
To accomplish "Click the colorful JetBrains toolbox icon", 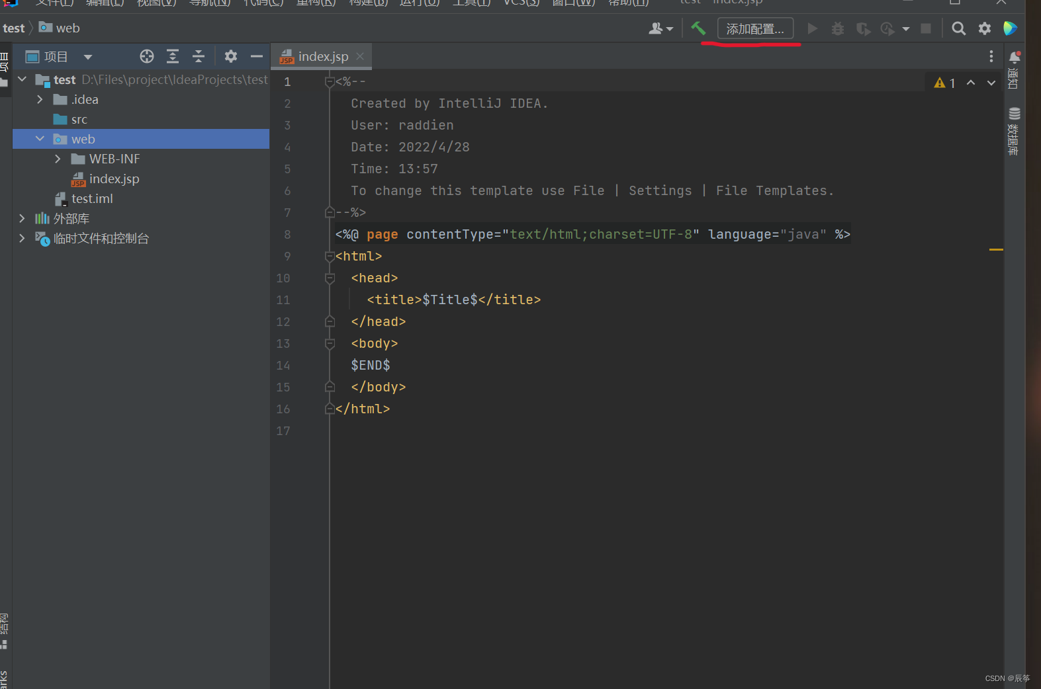I will [x=1010, y=28].
